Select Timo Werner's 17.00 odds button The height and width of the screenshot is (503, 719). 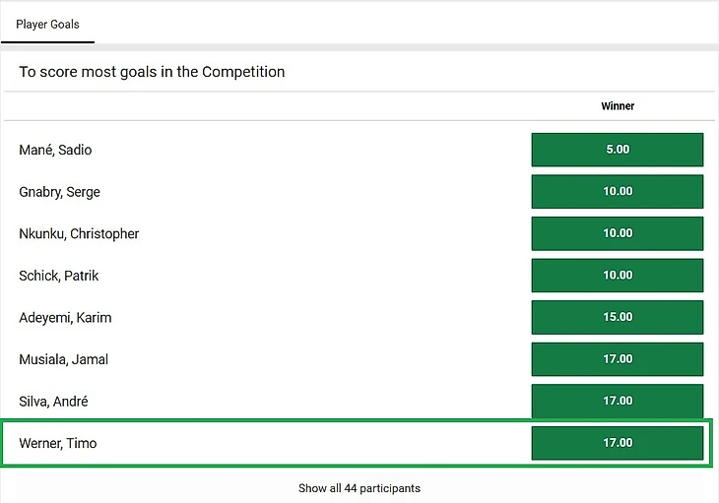[x=617, y=443]
